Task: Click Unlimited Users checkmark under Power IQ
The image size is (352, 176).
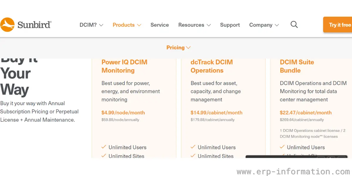Action: click(x=104, y=147)
